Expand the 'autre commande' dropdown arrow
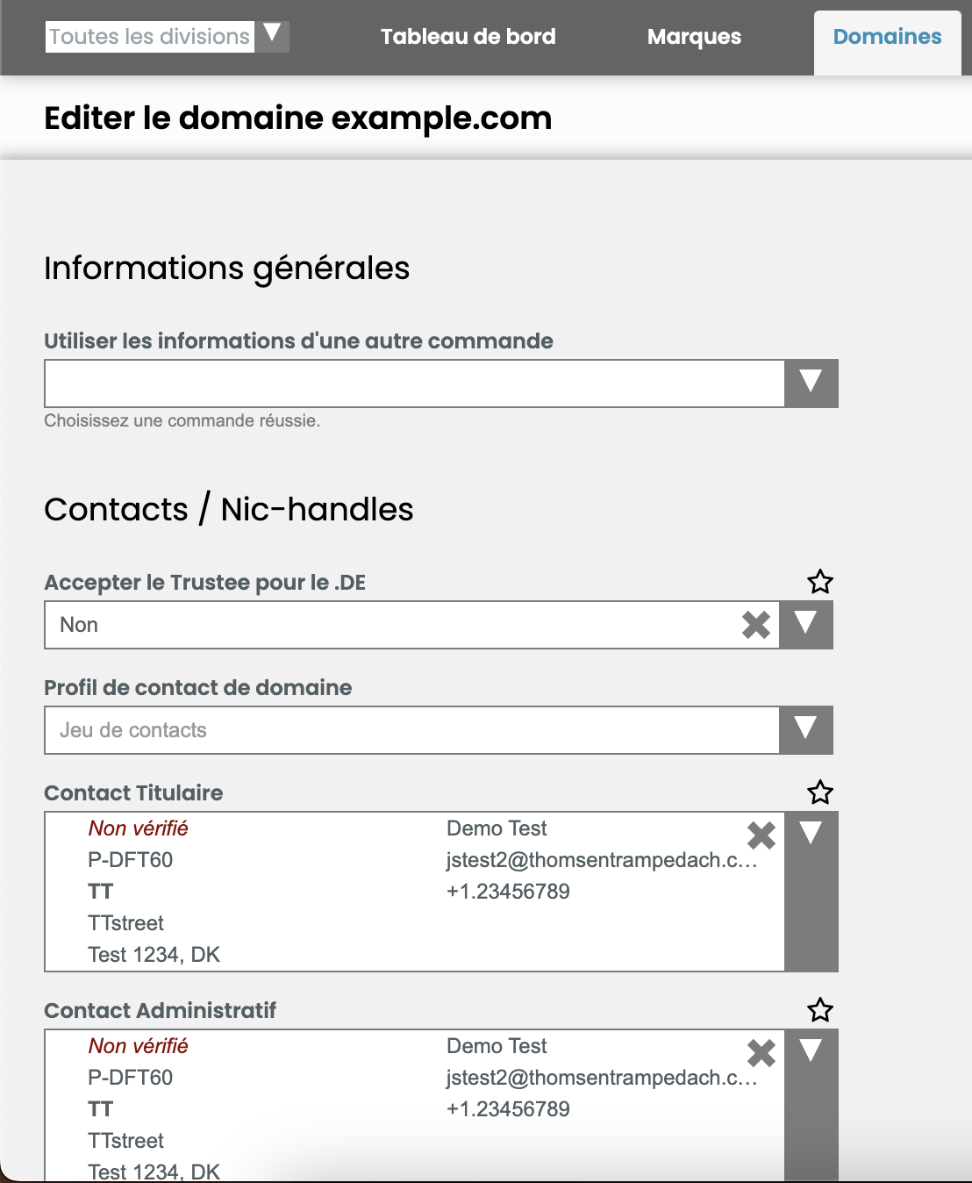Image resolution: width=972 pixels, height=1183 pixels. point(811,384)
